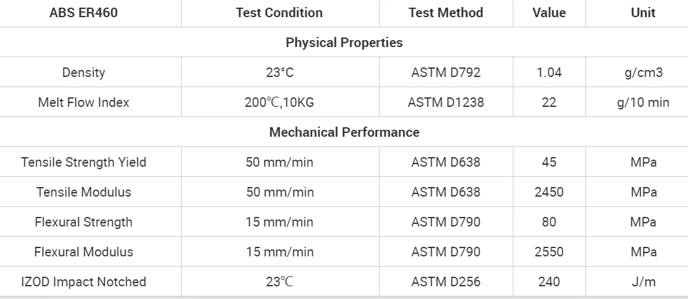Click the Unit column header
Image resolution: width=688 pixels, height=299 pixels.
pos(643,13)
